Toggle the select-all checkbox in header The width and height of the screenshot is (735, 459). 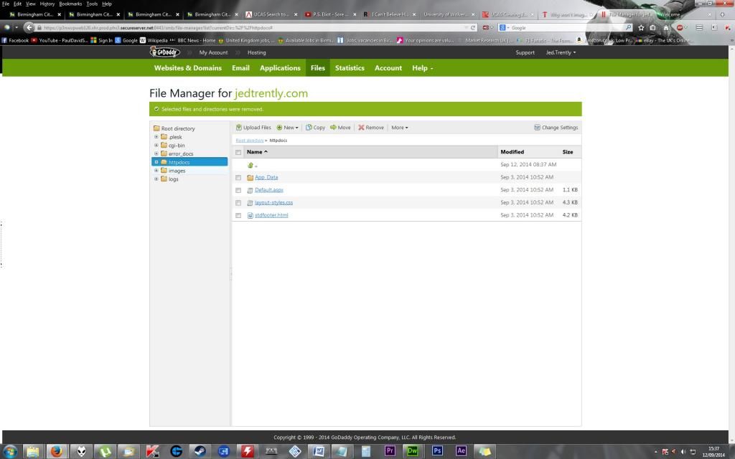click(x=238, y=152)
